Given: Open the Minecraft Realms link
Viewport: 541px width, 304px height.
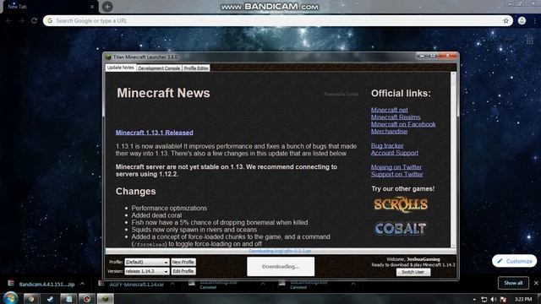Looking at the screenshot, I should 396,117.
